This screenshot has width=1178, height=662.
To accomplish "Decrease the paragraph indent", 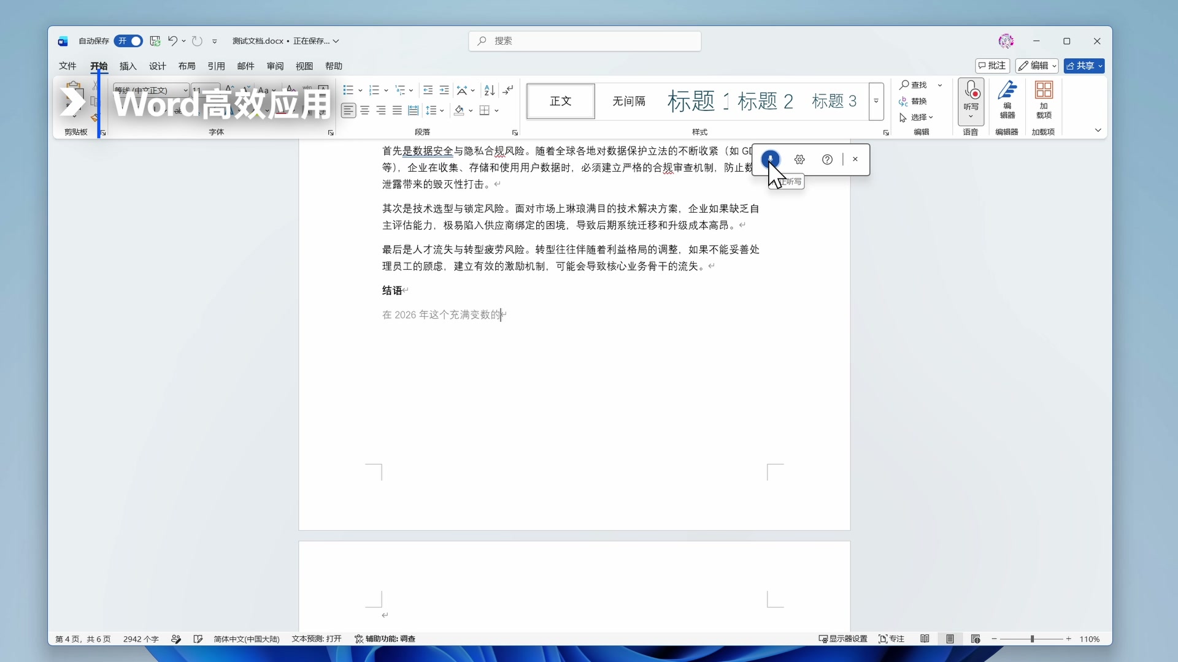I will coord(428,91).
